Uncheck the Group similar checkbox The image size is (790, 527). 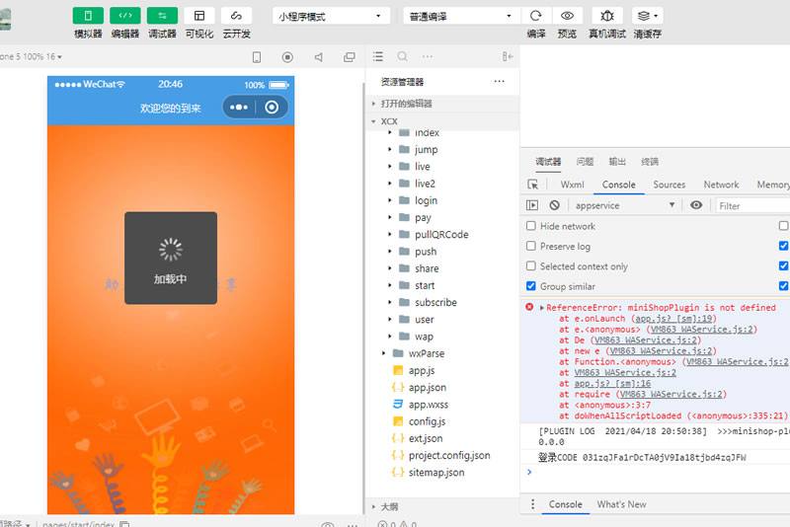tap(531, 286)
